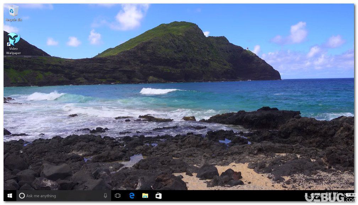358x205 pixels.
Task: Click the Cortana circle icon in search box
Action: [x=22, y=196]
